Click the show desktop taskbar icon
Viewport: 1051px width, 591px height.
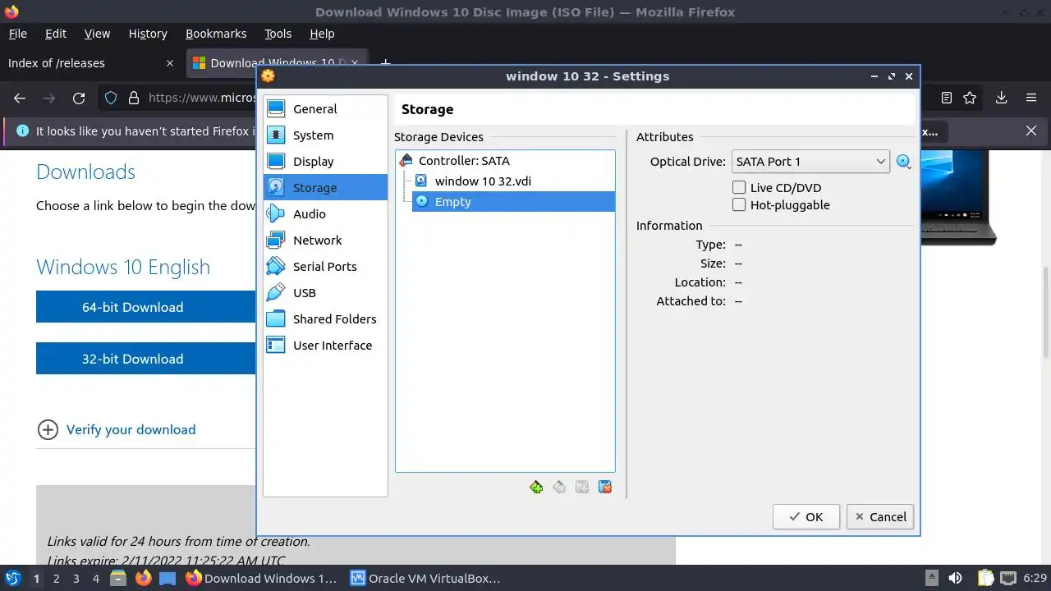168,578
